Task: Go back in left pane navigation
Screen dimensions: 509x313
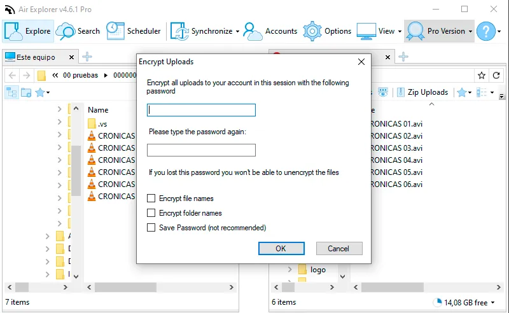Action: [x=12, y=75]
